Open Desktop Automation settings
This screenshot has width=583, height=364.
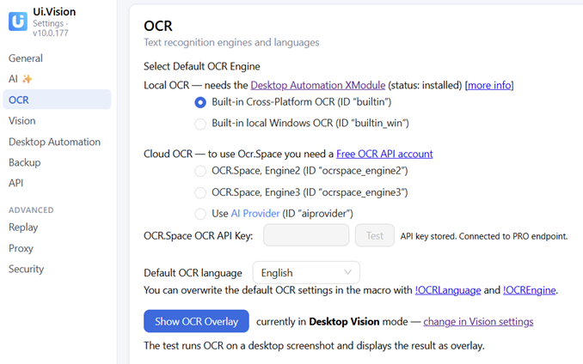[55, 142]
